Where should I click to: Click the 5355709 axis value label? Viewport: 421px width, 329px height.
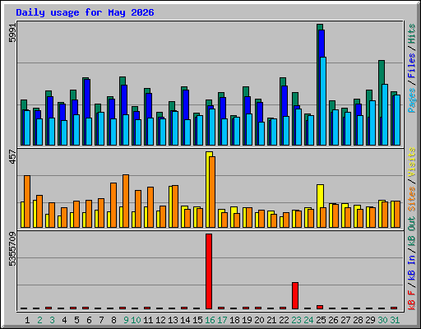coord(12,249)
